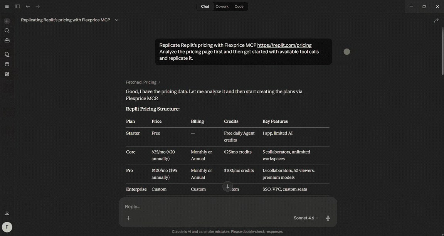Expand the Fetched: Pricing result
The height and width of the screenshot is (236, 444).
143,82
